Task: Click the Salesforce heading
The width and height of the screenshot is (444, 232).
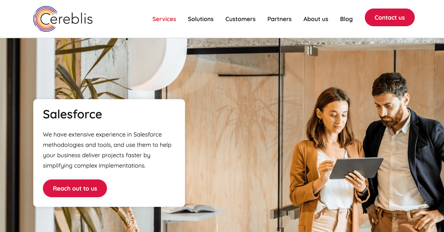Action: coord(73,114)
